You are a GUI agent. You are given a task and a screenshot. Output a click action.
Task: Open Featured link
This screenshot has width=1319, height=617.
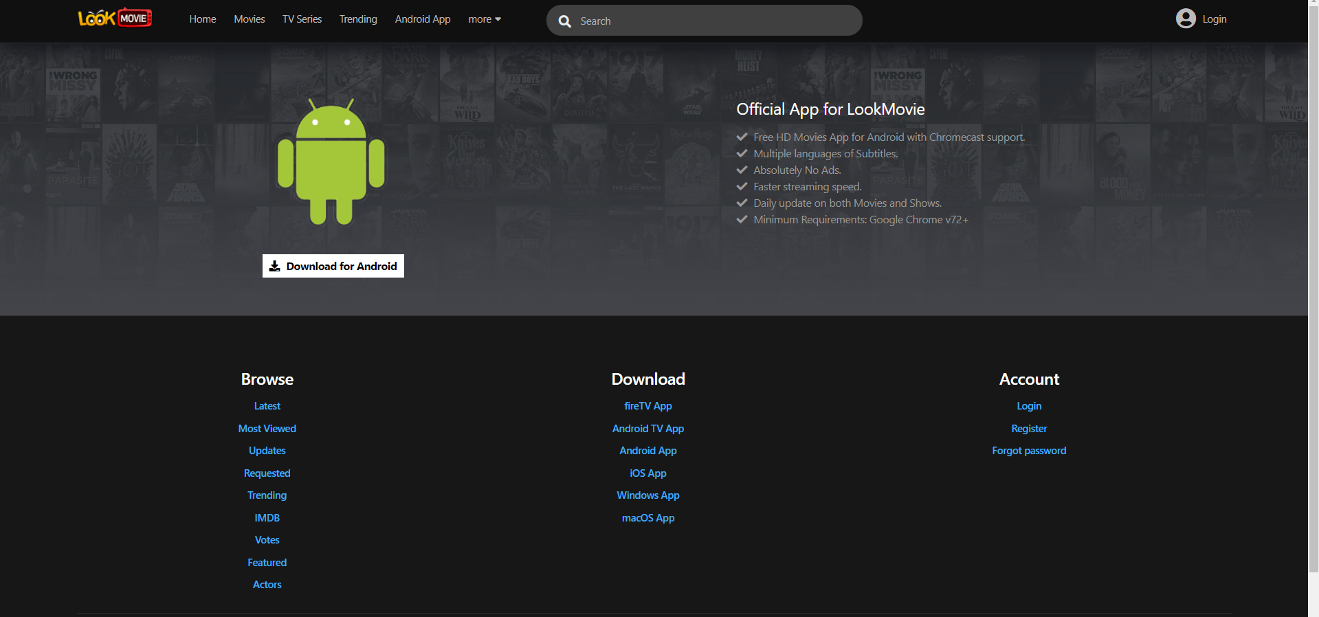[x=267, y=563]
